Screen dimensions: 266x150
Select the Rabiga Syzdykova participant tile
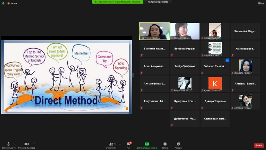185,66
